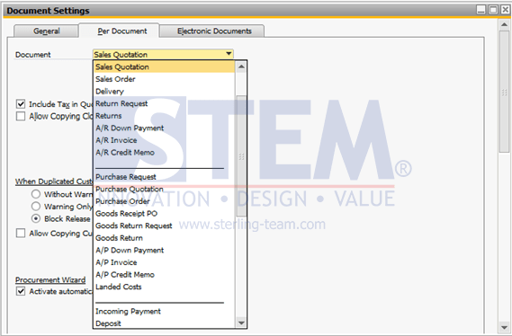The width and height of the screenshot is (512, 336).
Task: Select Sales Quotation in the dropdown list
Action: 165,66
